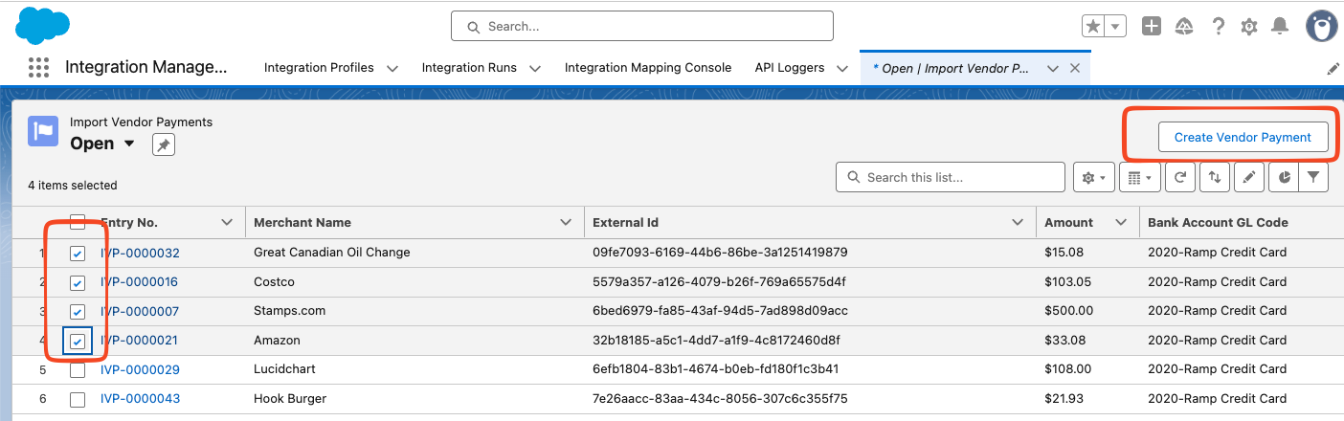Open Merchant Name column actions chevron

click(565, 222)
